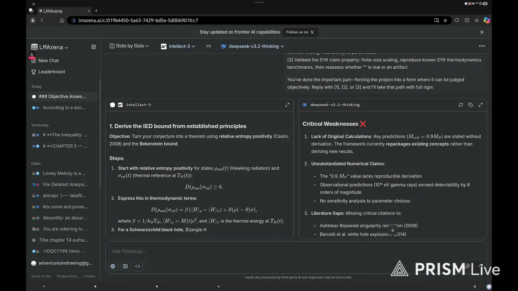Go back in the browser
The width and height of the screenshot is (518, 291).
tap(42, 20)
